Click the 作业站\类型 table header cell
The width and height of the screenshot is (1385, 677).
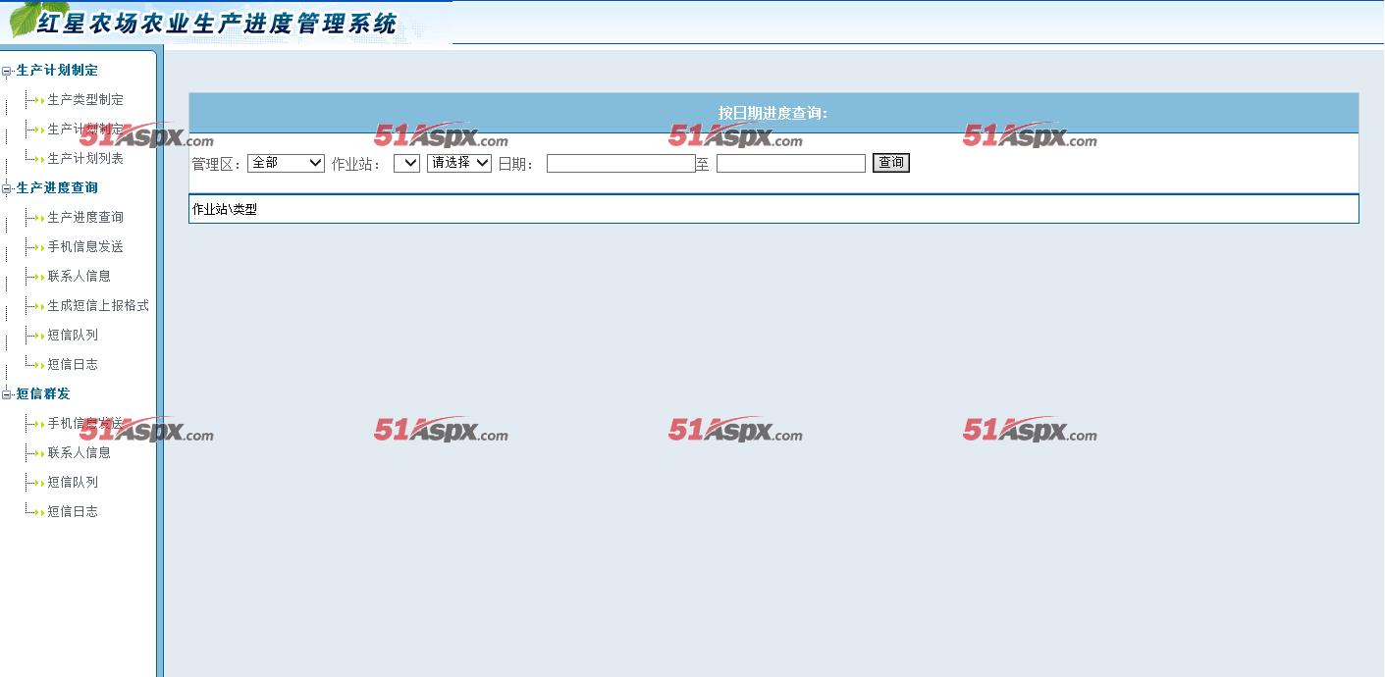click(773, 209)
